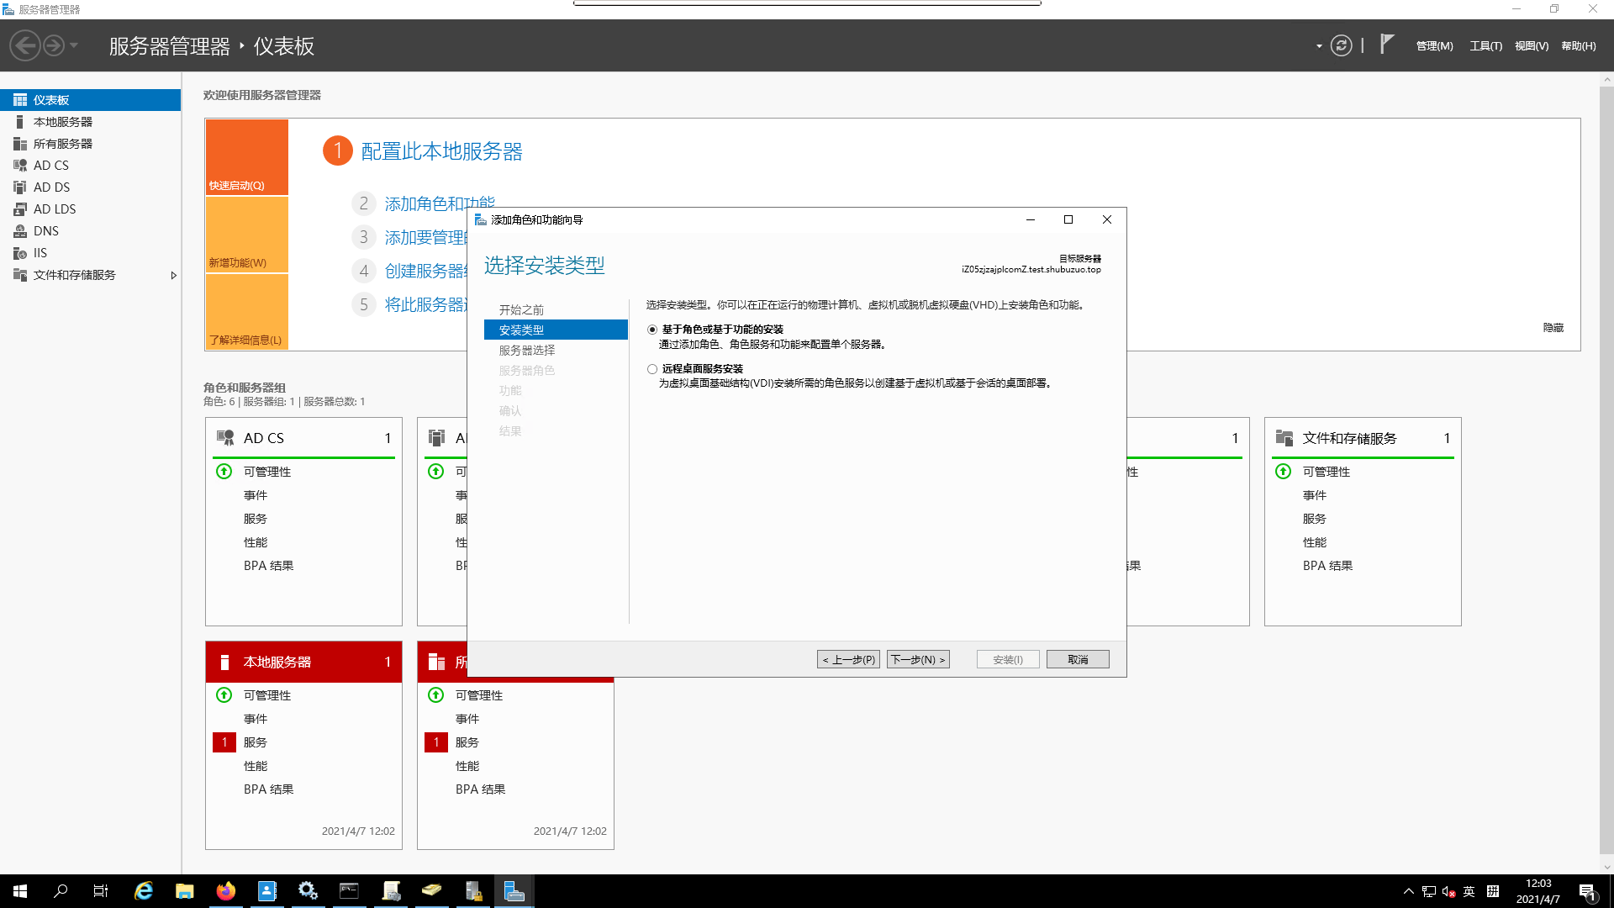Open IIS from the left pane
The height and width of the screenshot is (908, 1614).
point(39,252)
